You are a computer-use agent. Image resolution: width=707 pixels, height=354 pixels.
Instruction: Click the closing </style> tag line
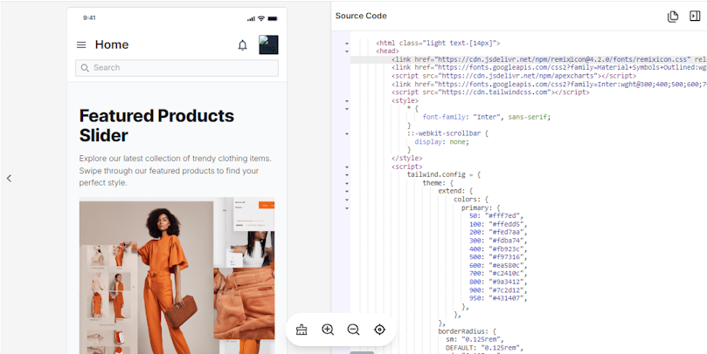[x=406, y=159]
